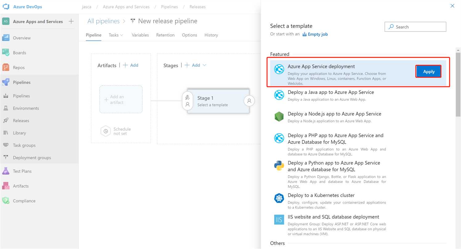This screenshot has width=461, height=249.
Task: Open the Environments icon in sidebar
Action: [6, 108]
